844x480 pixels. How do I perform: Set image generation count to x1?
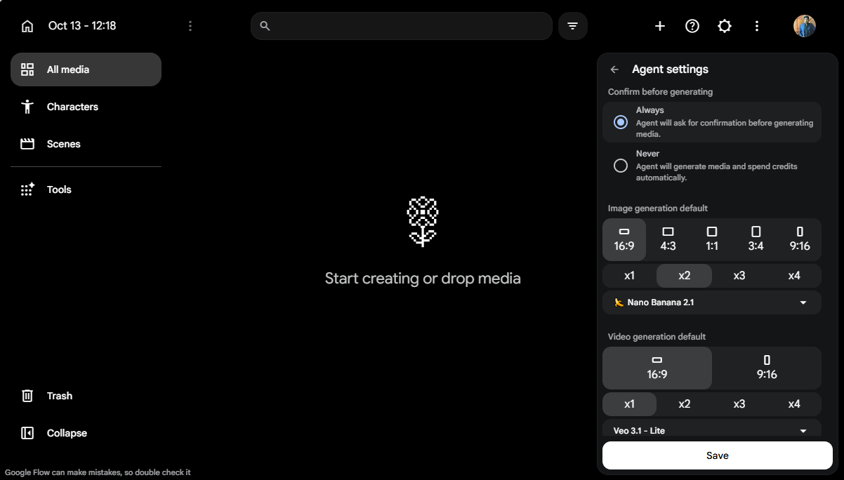pyautogui.click(x=630, y=276)
